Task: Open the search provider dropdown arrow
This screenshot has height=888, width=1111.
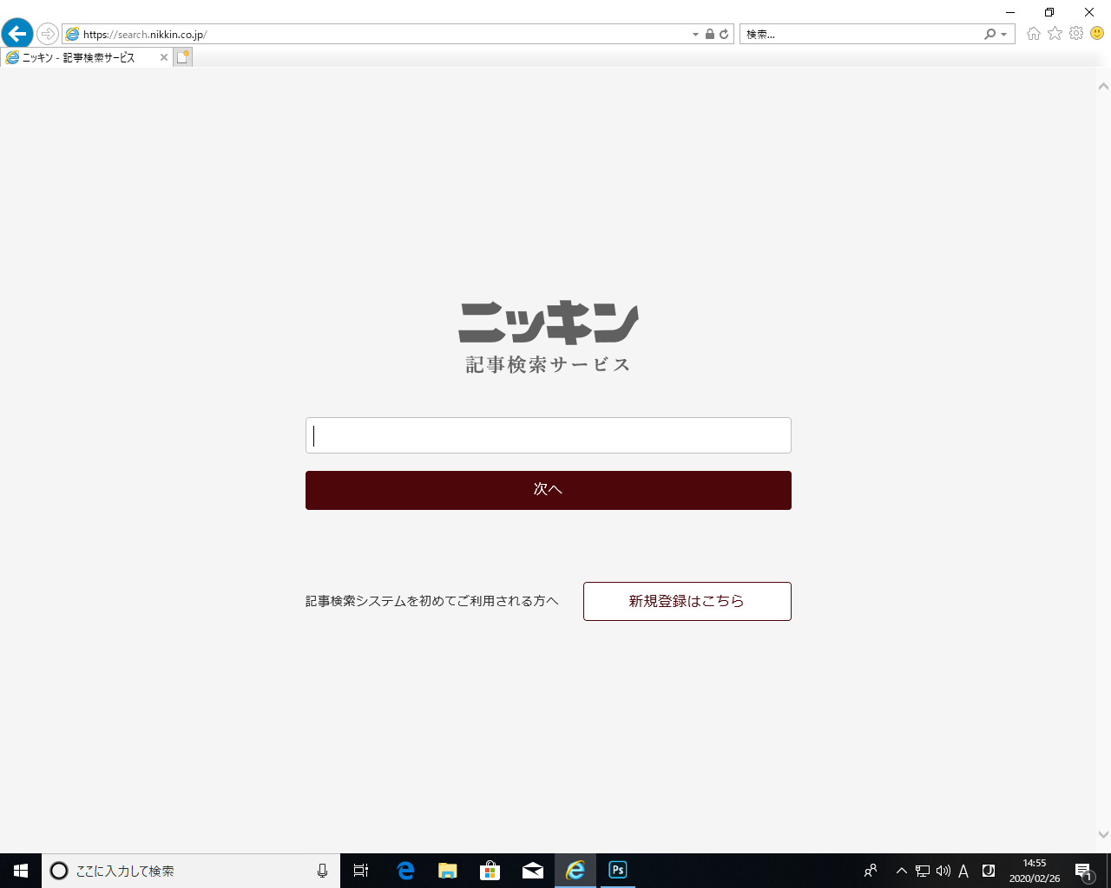Action: pos(1004,35)
